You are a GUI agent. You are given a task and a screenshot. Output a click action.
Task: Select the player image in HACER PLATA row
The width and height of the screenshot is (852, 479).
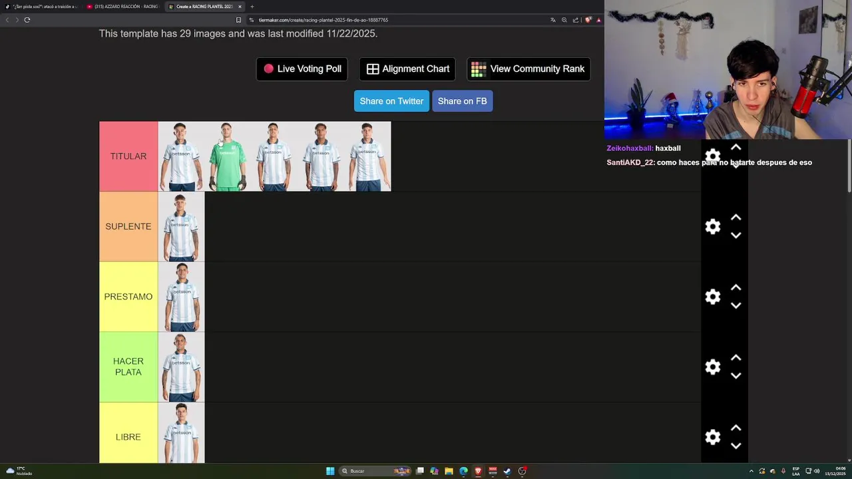181,367
